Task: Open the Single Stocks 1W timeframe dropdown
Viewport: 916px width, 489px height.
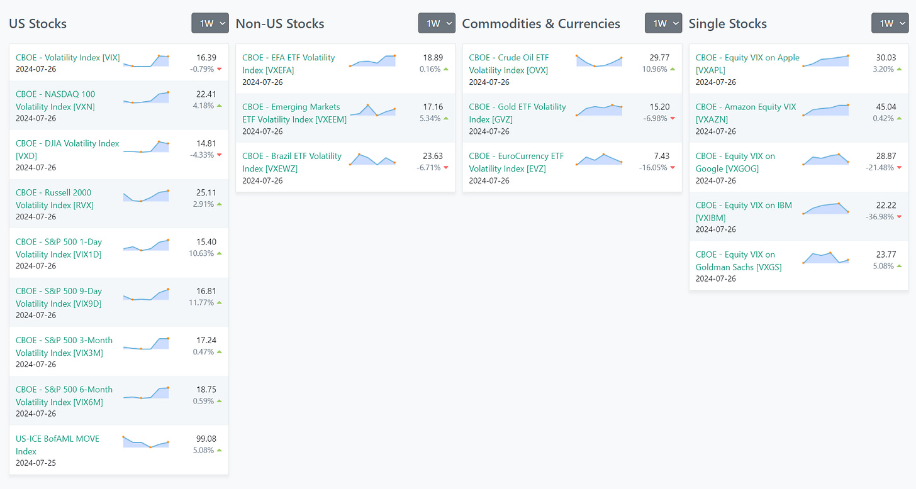Action: [x=890, y=23]
